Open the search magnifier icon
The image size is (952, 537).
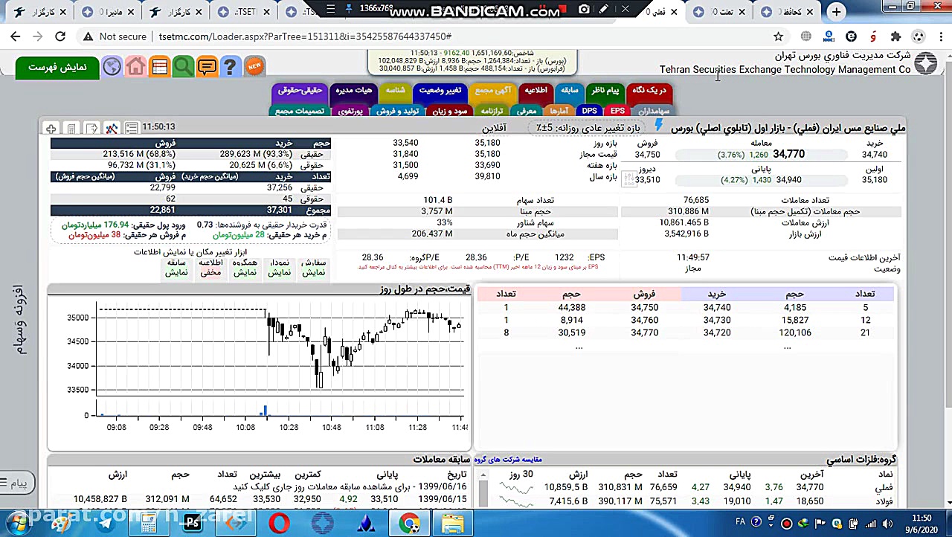183,67
